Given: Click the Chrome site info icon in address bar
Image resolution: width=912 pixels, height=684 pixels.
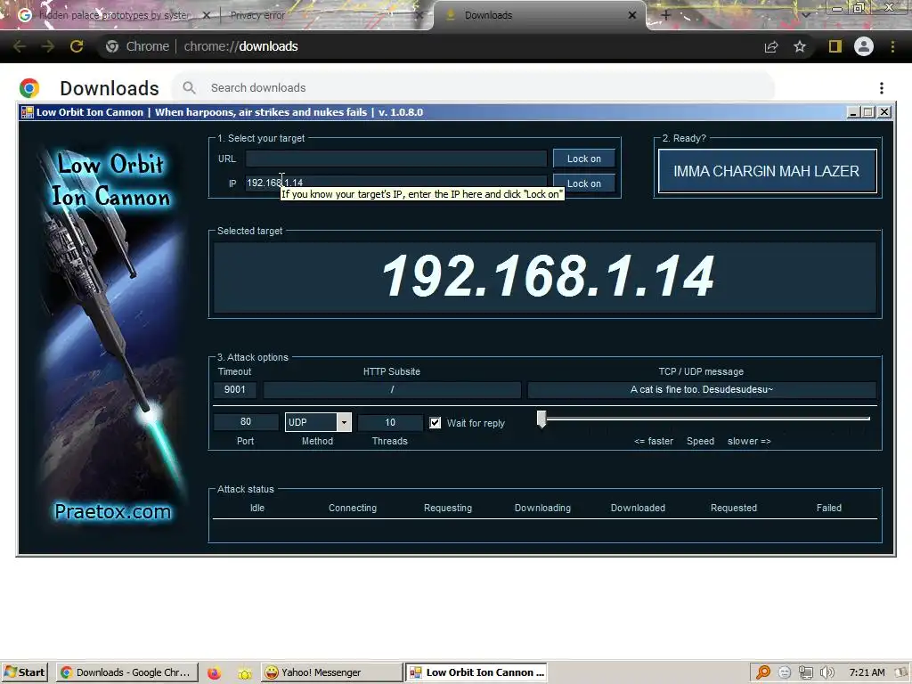Looking at the screenshot, I should click(112, 46).
